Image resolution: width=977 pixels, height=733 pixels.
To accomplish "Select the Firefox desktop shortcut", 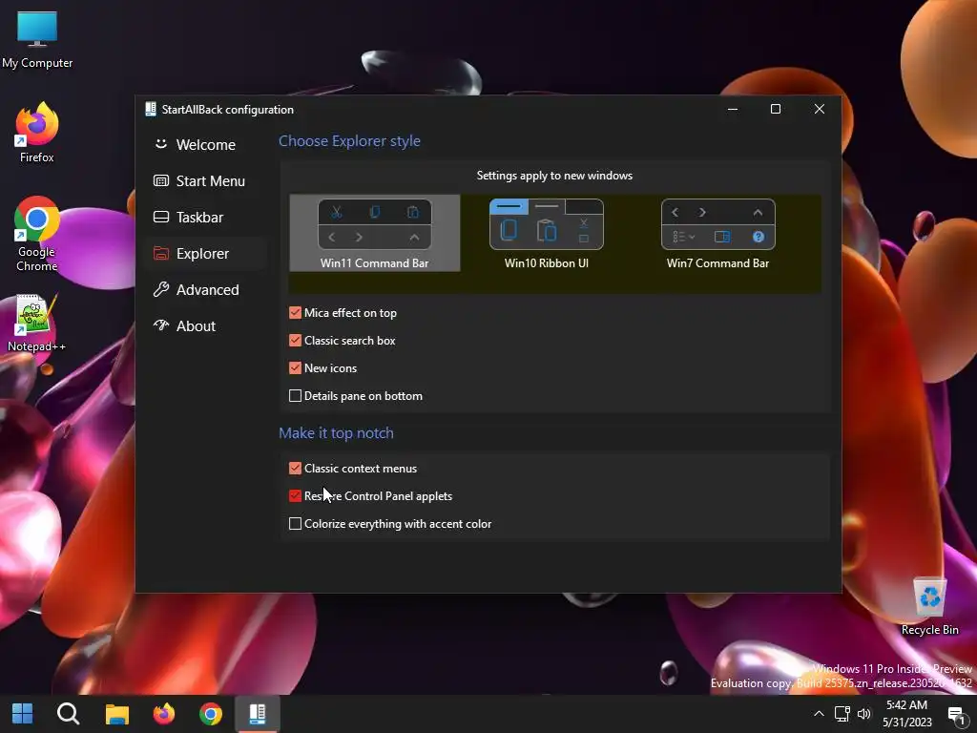I will (37, 133).
